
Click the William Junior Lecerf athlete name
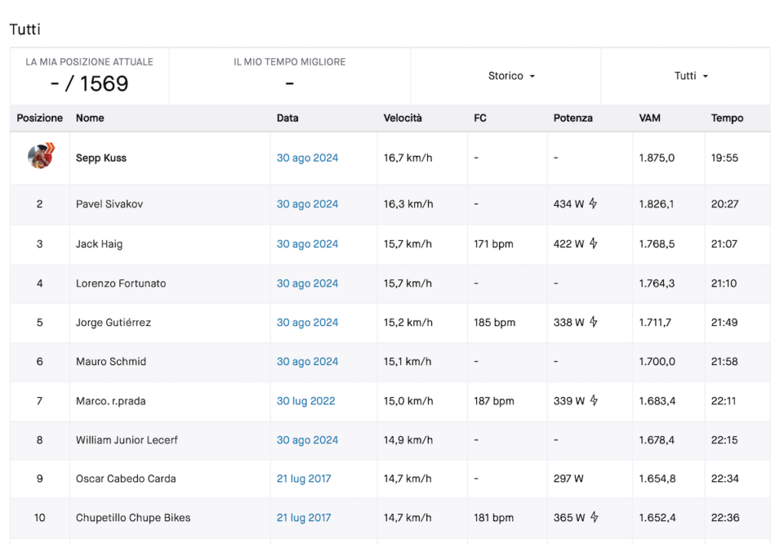[x=127, y=440]
